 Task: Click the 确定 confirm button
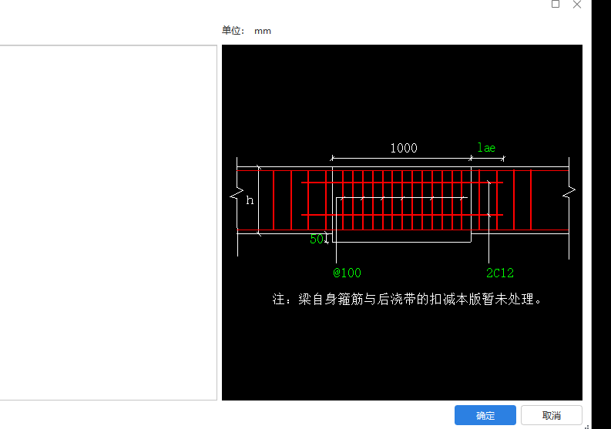click(x=485, y=415)
